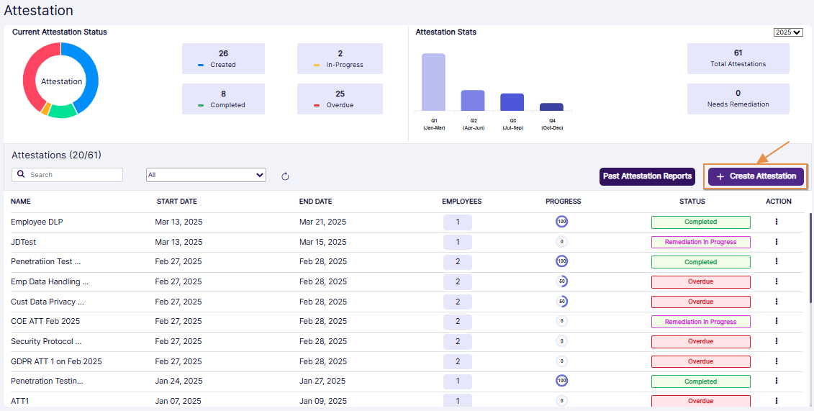
Task: Open action menu for JDTest row
Action: (777, 242)
